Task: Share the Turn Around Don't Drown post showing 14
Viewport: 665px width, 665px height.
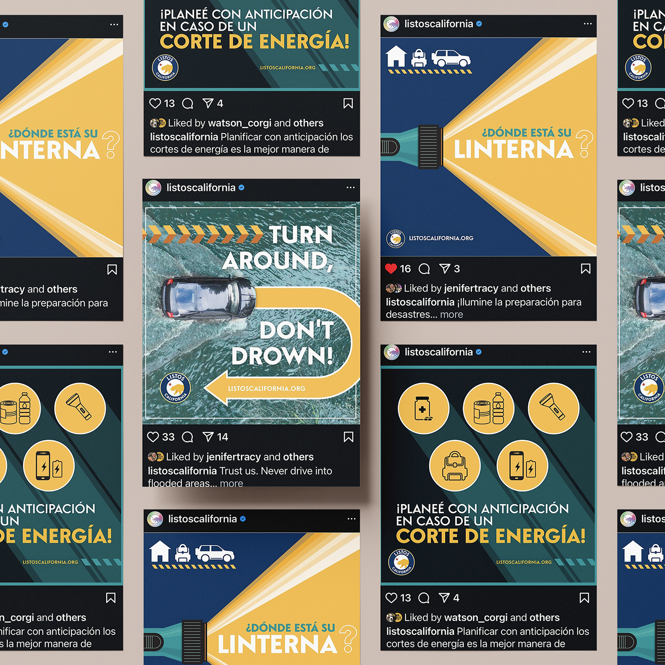Action: pos(208,437)
